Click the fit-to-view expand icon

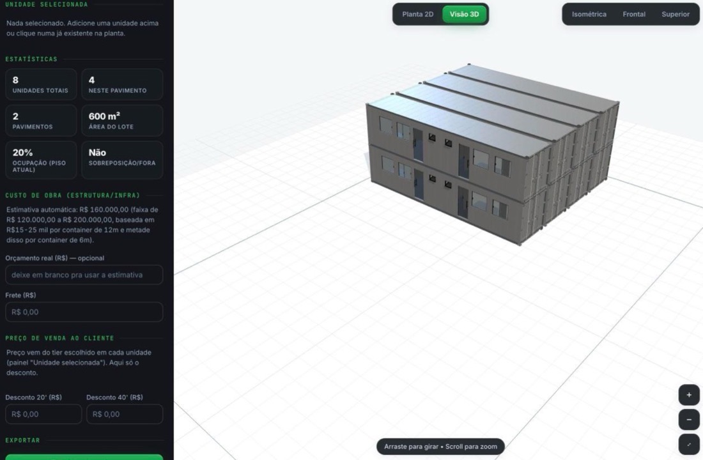click(x=689, y=444)
